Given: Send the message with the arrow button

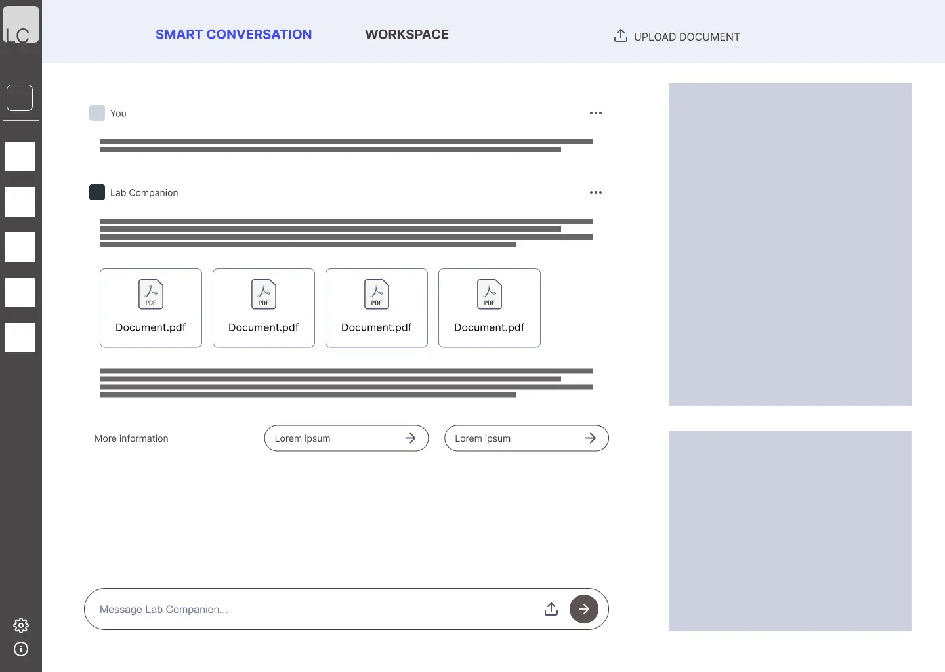Looking at the screenshot, I should tap(584, 609).
